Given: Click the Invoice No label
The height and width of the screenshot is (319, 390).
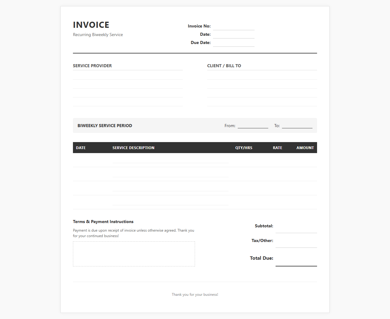Looking at the screenshot, I should [x=199, y=26].
